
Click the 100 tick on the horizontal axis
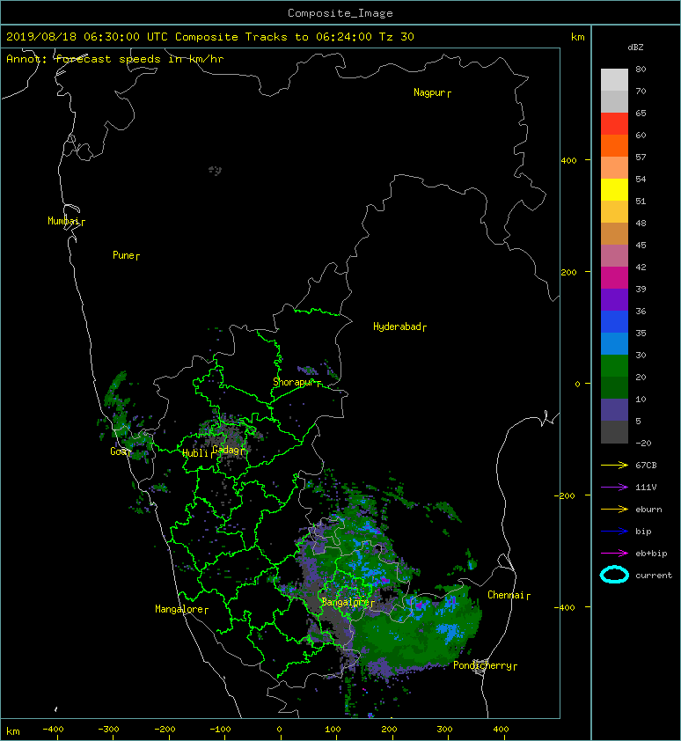pos(333,730)
